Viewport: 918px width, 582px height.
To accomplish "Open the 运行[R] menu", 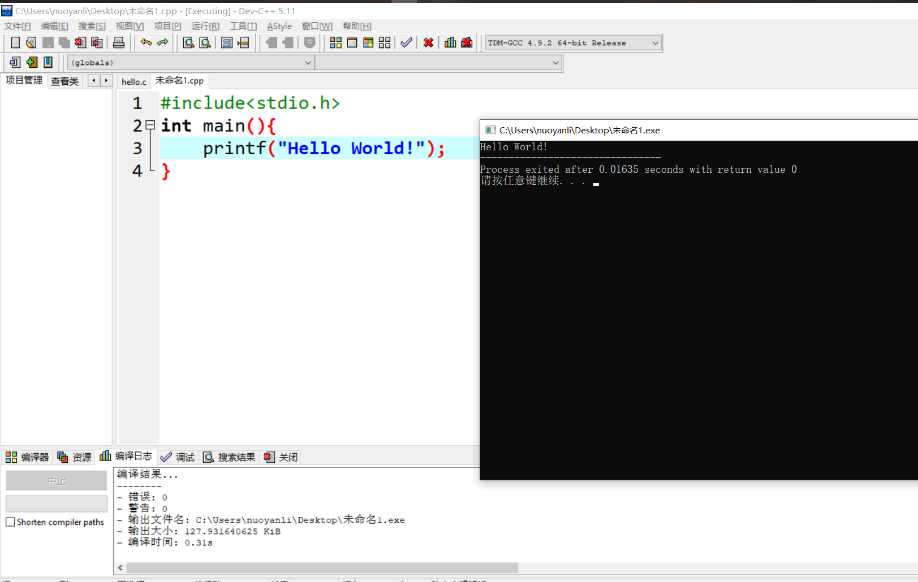I will (205, 26).
